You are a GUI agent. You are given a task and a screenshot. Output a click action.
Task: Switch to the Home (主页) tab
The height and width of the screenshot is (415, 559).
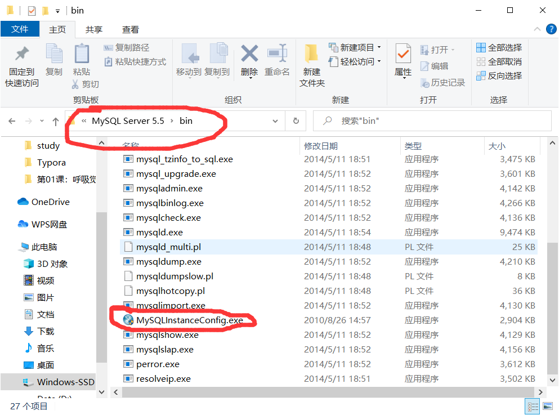[57, 30]
